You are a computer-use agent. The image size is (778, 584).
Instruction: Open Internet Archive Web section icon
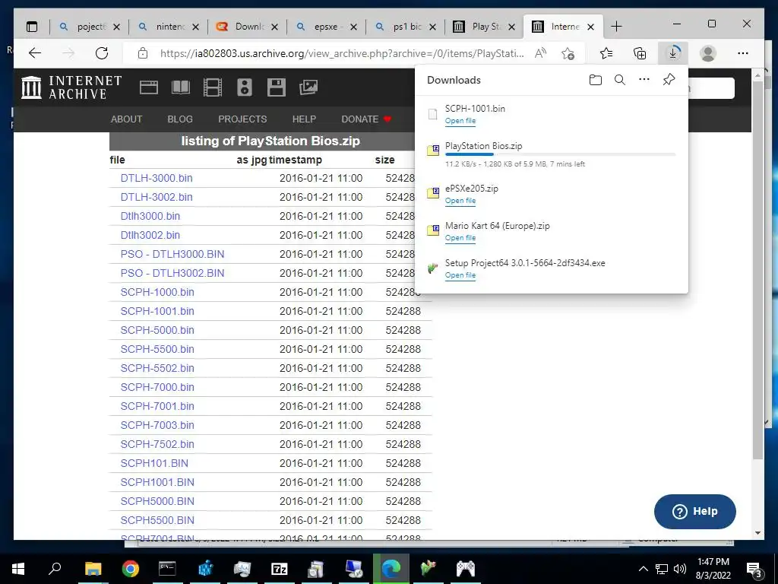tap(148, 87)
